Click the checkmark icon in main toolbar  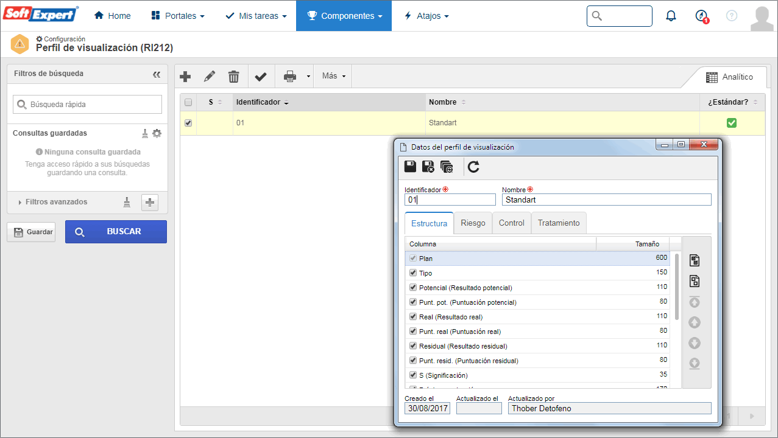(x=261, y=77)
